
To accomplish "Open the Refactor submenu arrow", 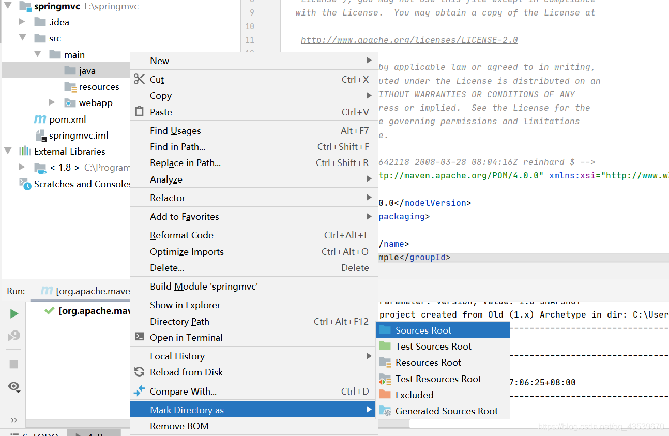I will click(369, 198).
